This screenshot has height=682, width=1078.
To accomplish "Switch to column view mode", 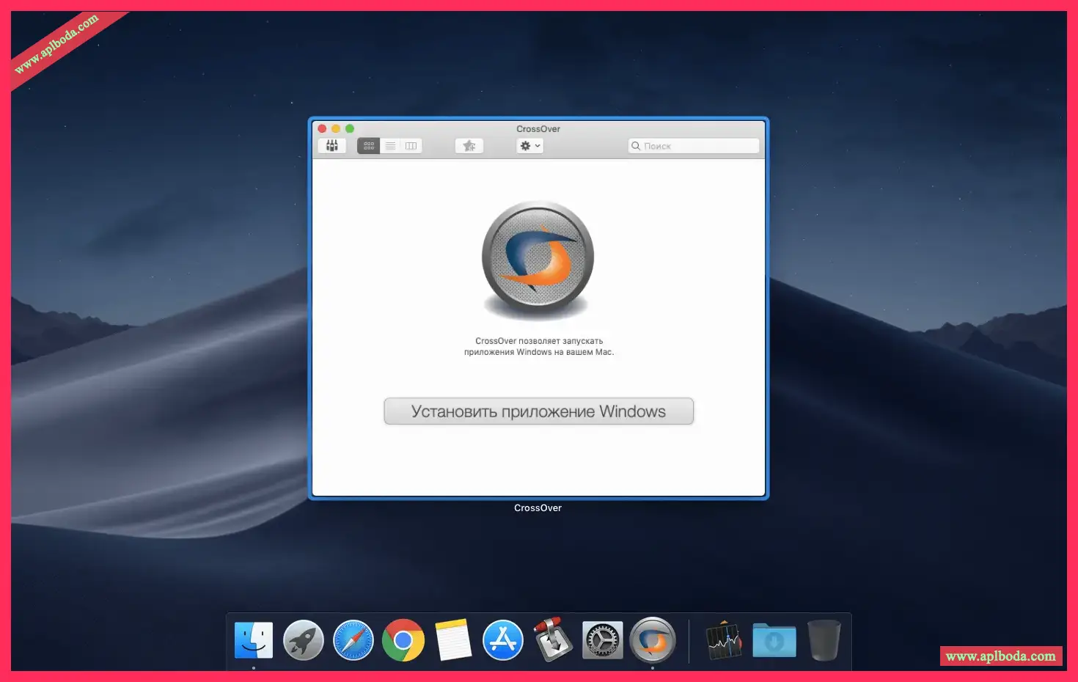I will (x=411, y=146).
